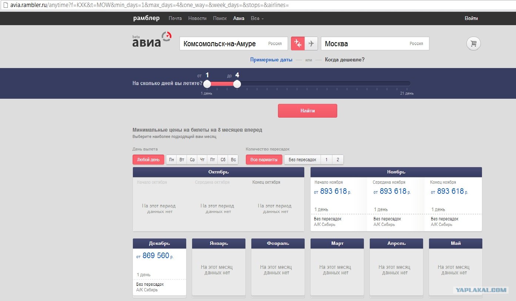The width and height of the screenshot is (516, 301).
Task: Click page icon in address bar
Action: (x=5, y=5)
